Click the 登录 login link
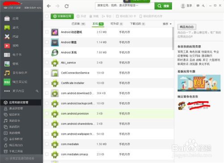 point(189,6)
